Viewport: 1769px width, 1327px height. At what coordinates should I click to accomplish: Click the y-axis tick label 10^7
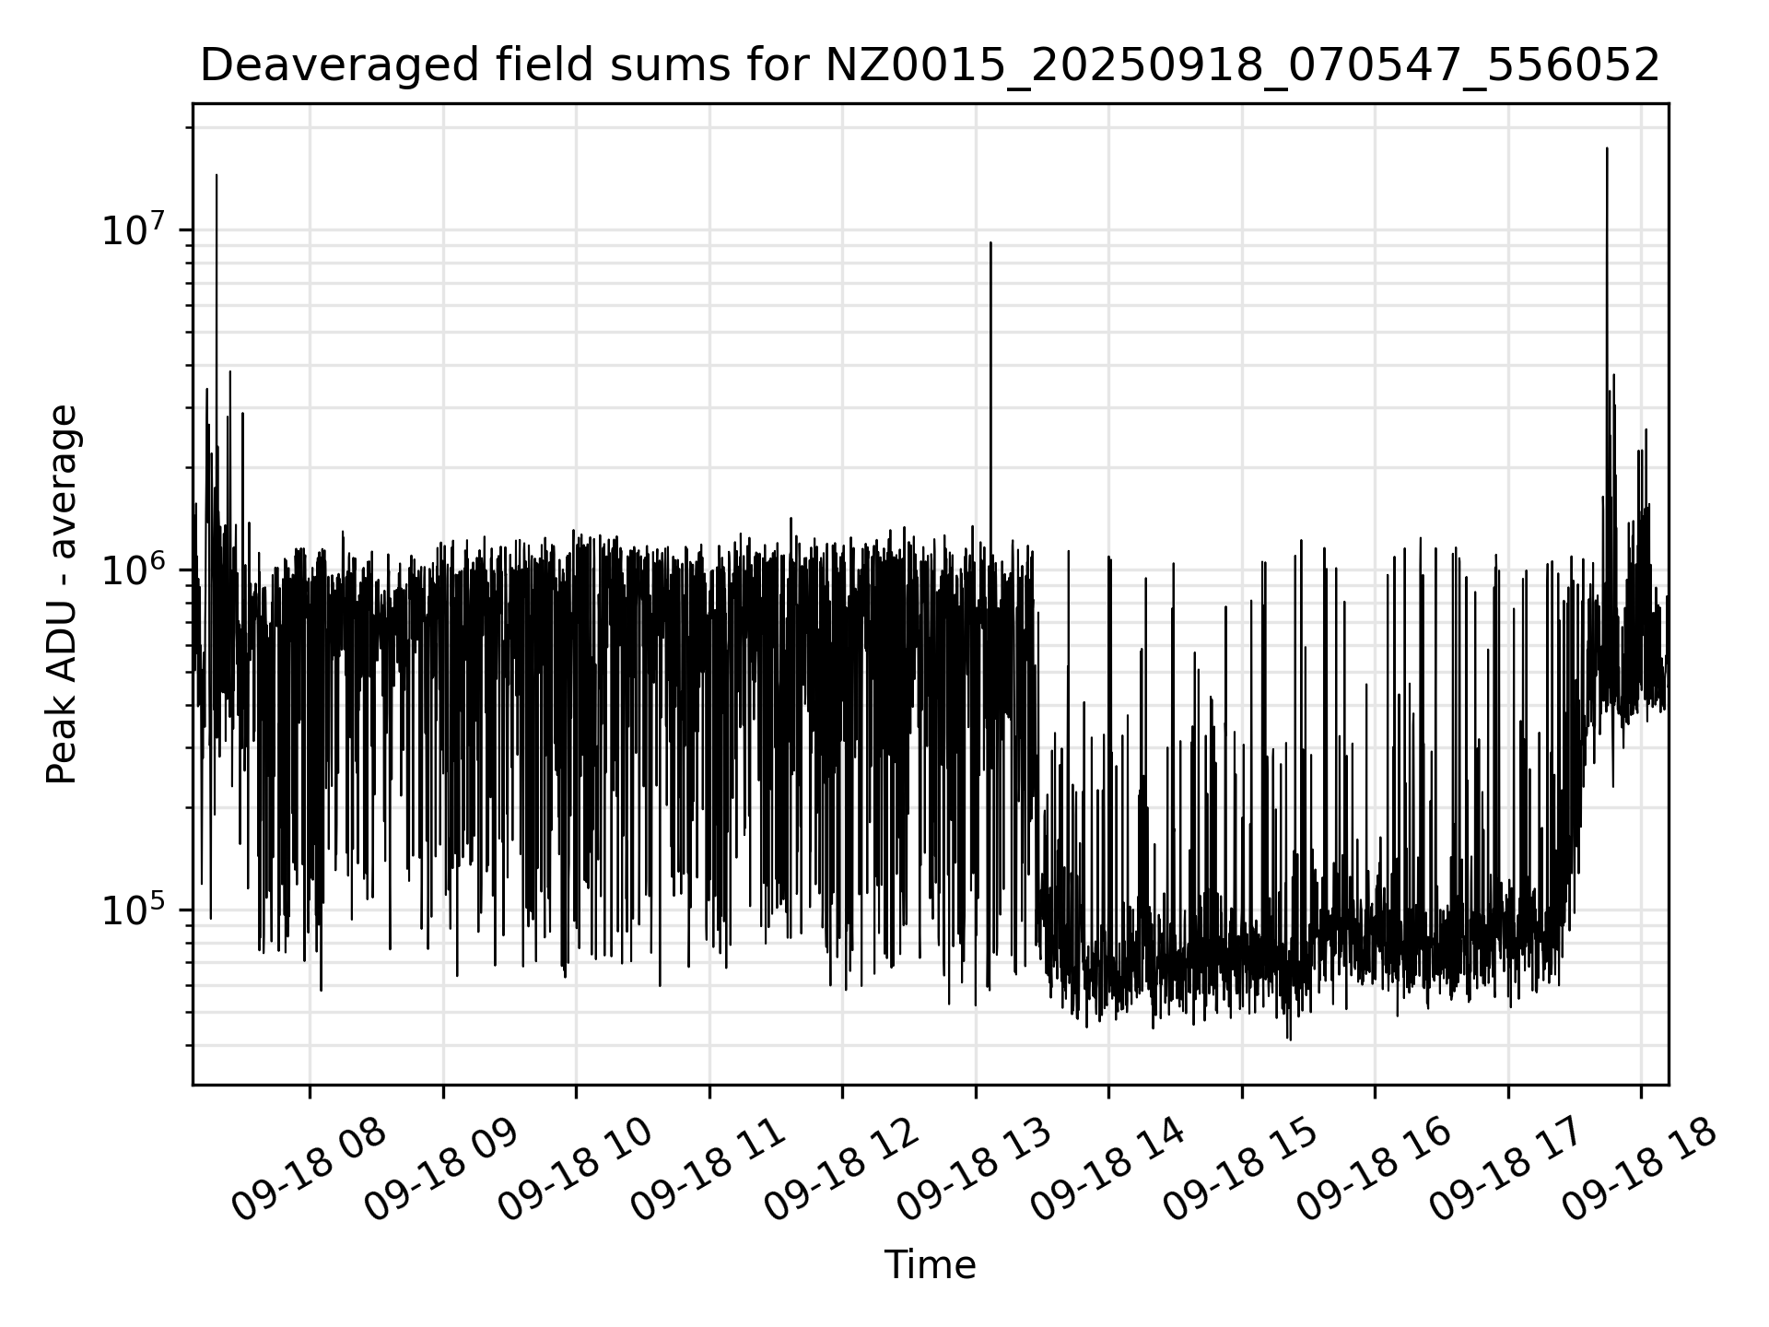point(134,229)
